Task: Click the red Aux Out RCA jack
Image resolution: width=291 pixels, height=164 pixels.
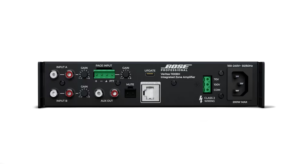Action: [114, 93]
